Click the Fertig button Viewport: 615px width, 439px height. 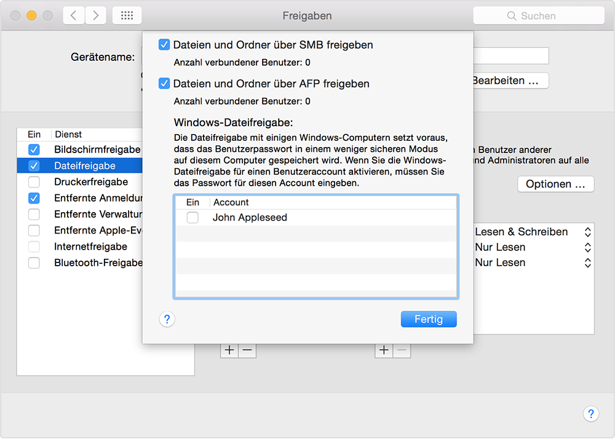(x=429, y=320)
